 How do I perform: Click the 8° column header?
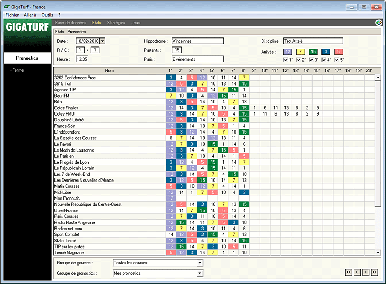coord(244,71)
